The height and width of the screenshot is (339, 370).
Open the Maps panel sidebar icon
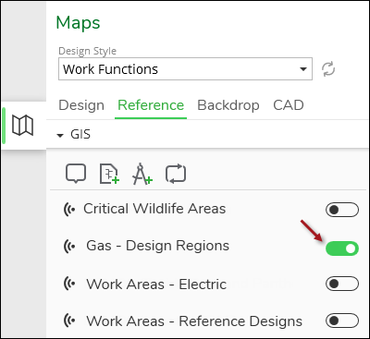(22, 126)
